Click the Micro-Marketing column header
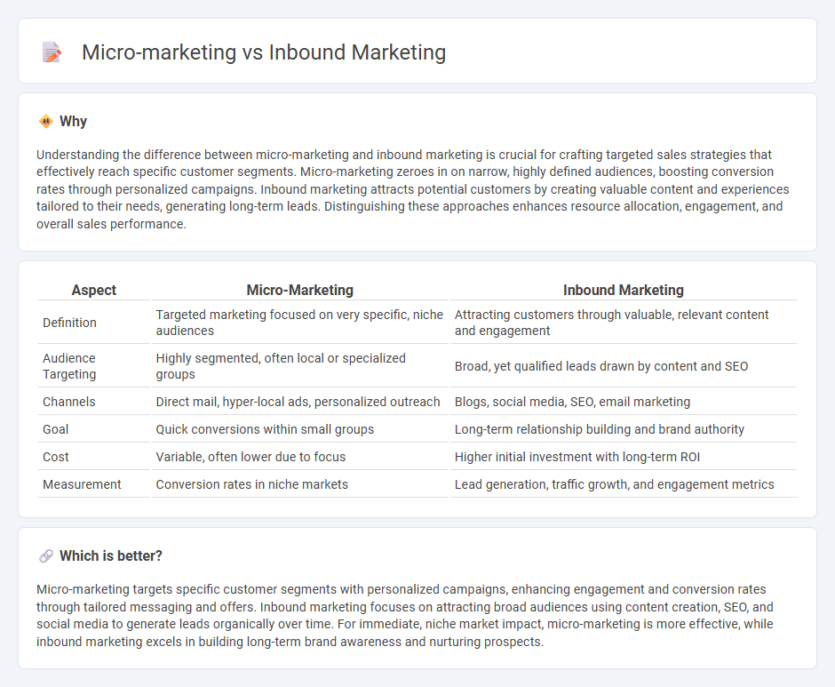The width and height of the screenshot is (835, 687). pyautogui.click(x=300, y=290)
